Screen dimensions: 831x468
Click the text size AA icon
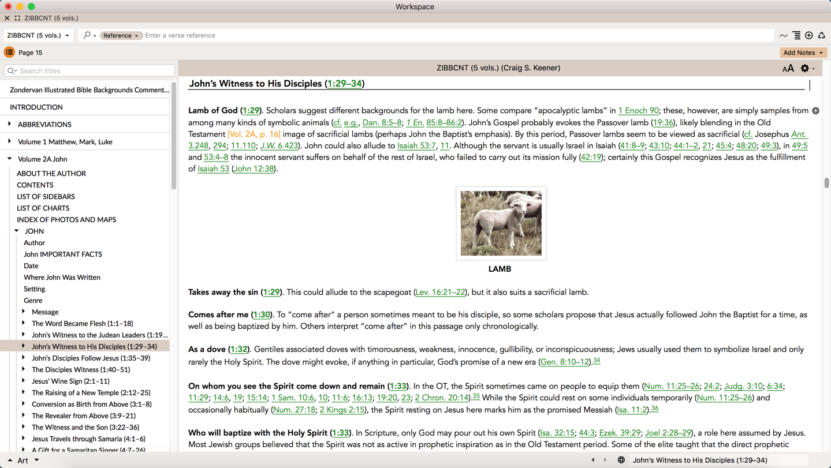coord(788,68)
